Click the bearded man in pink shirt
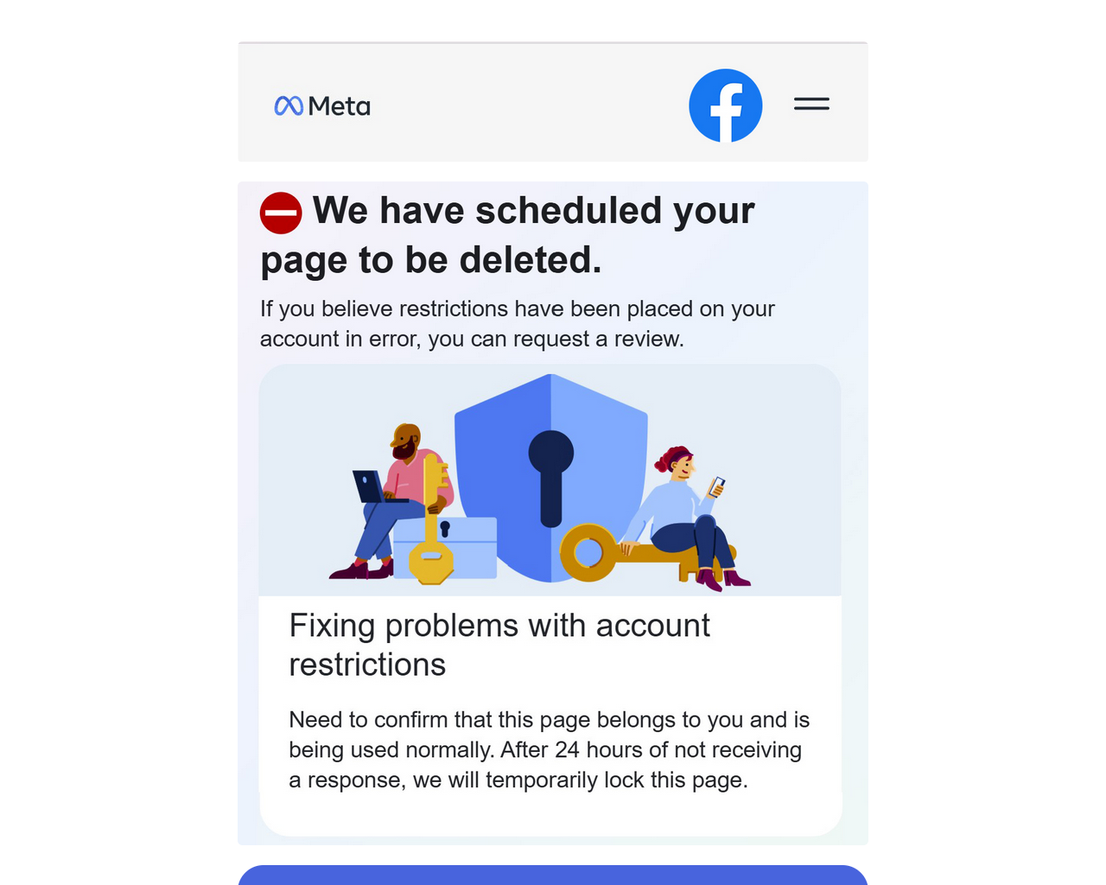Viewport: 1106px width, 885px height. coord(397,501)
